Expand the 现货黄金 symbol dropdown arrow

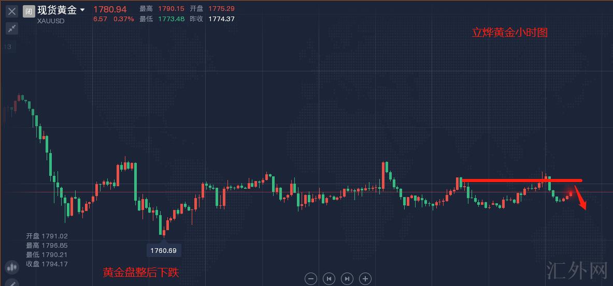[82, 10]
